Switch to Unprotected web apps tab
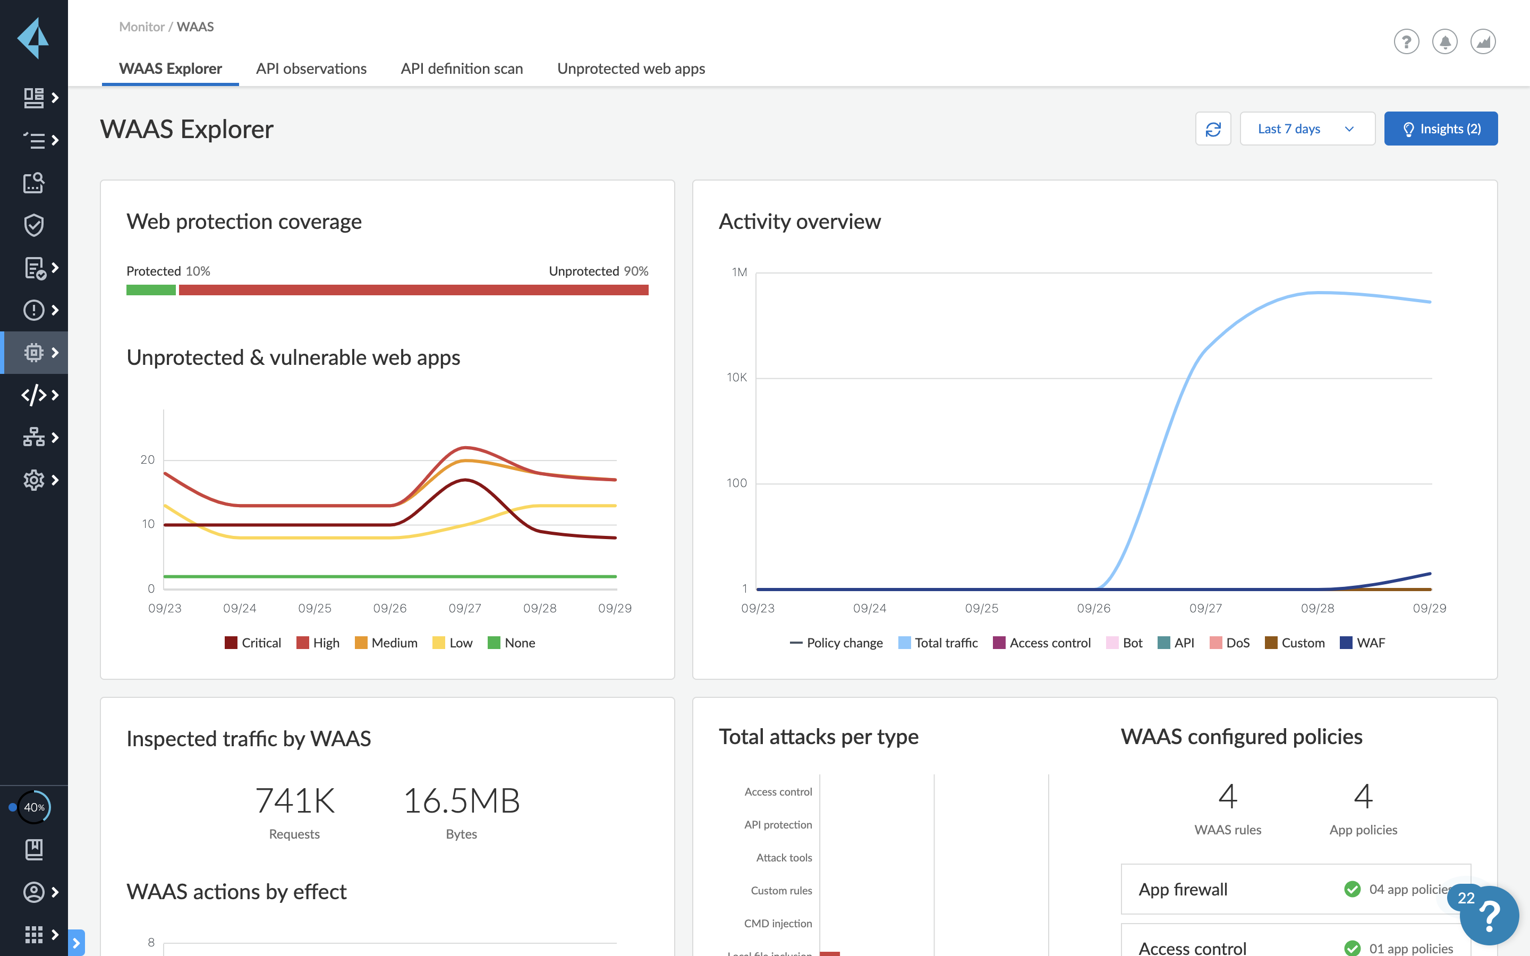The height and width of the screenshot is (956, 1530). click(630, 67)
